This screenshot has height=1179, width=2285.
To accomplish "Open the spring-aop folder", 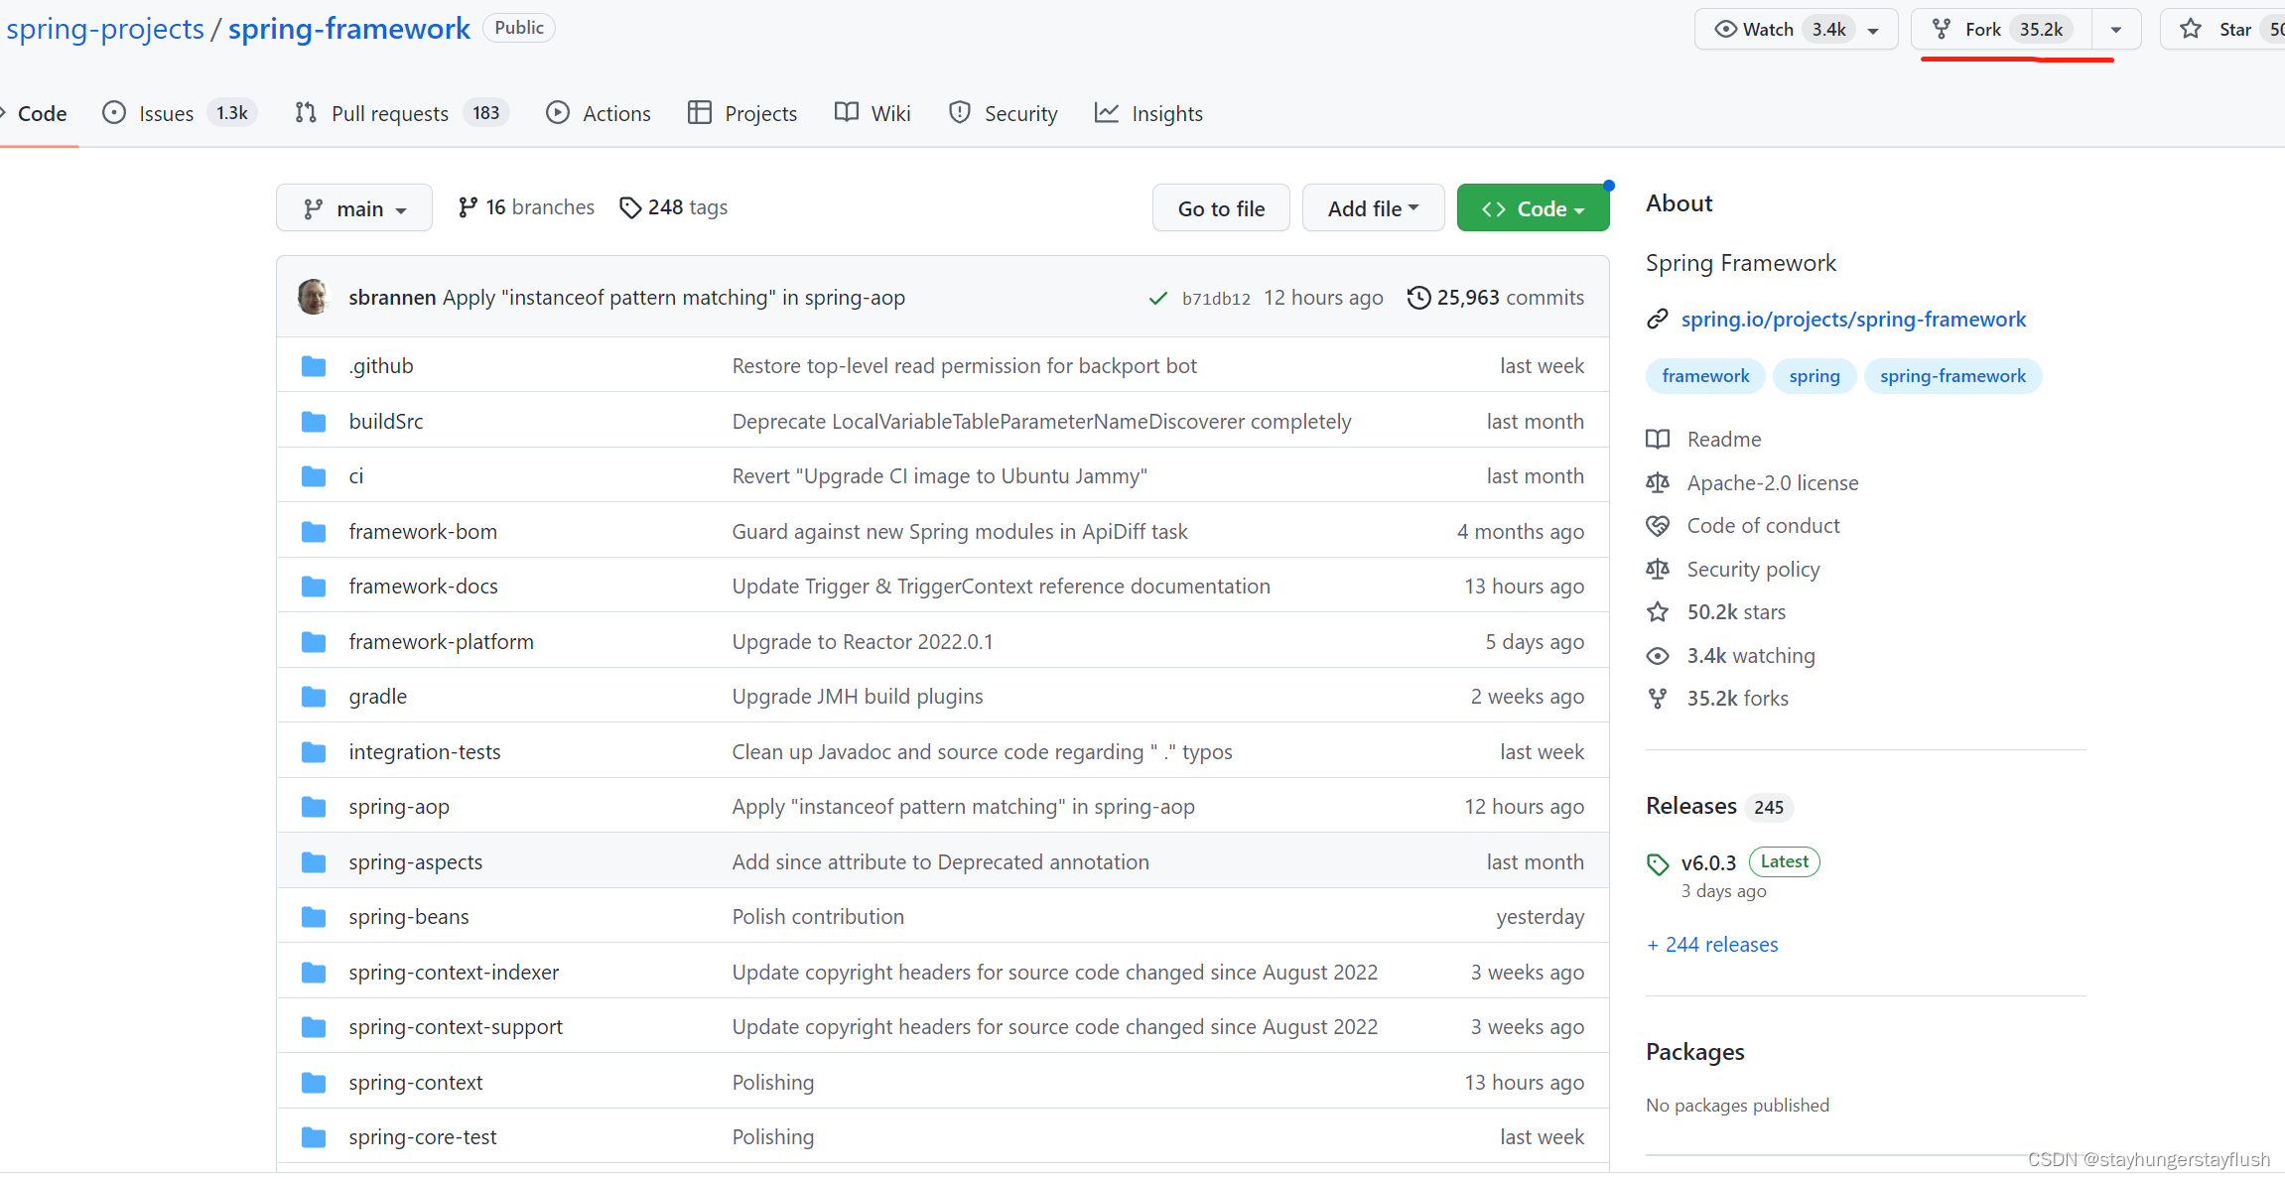I will point(399,807).
